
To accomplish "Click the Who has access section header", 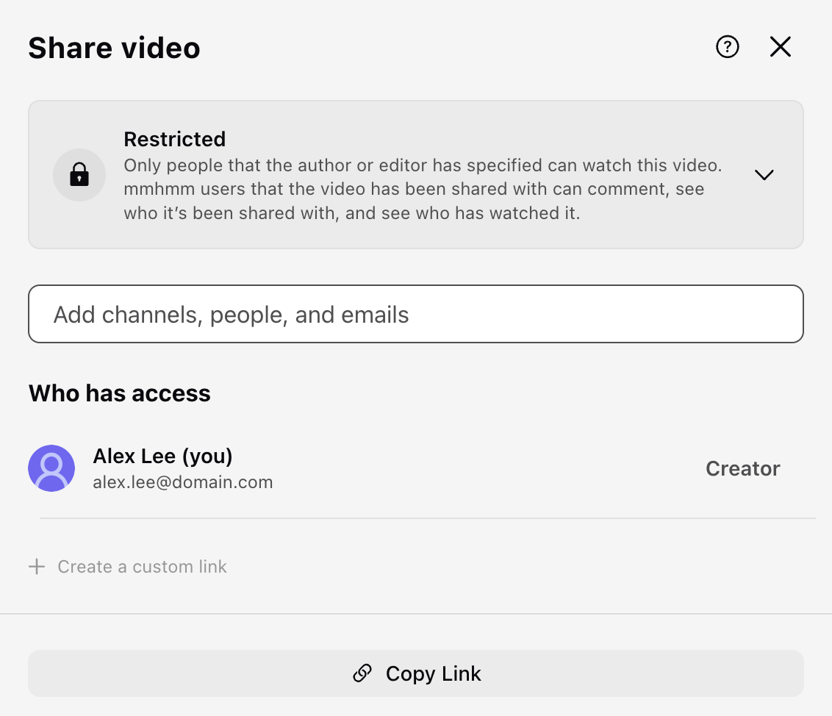I will (119, 393).
